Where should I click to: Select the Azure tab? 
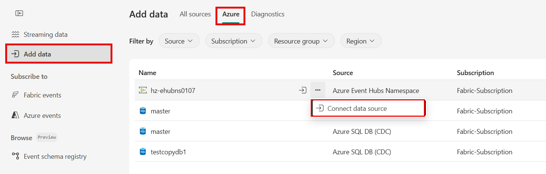pos(231,14)
